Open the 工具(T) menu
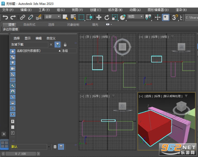Viewport: 198px width, 157px height. point(44,10)
